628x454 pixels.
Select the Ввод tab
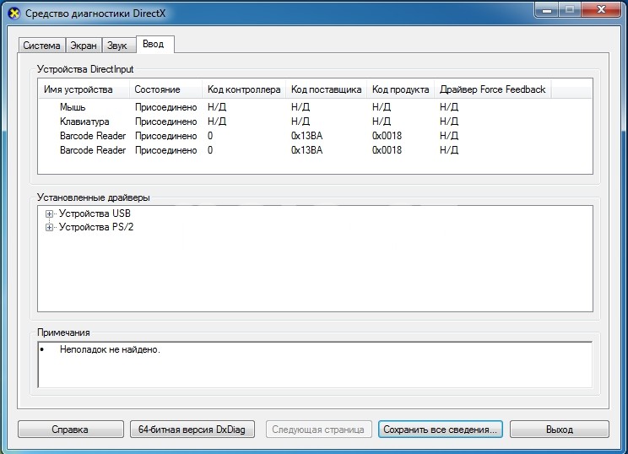coord(154,44)
